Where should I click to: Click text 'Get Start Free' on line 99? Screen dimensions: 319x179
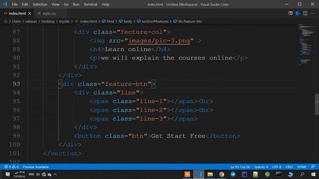point(178,136)
